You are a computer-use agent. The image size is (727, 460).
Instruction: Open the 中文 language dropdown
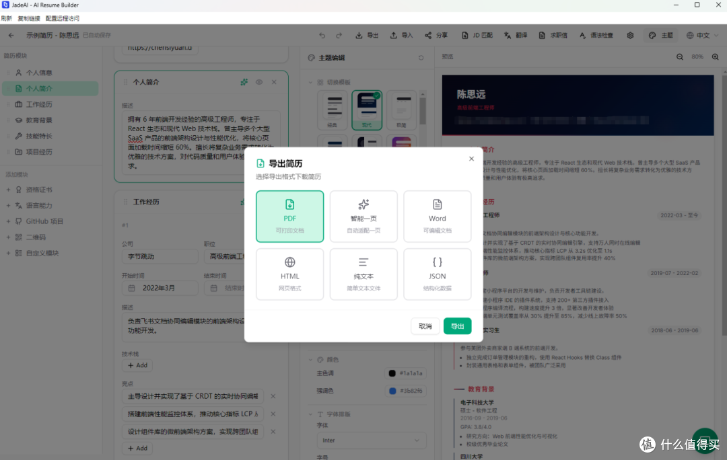tap(702, 35)
